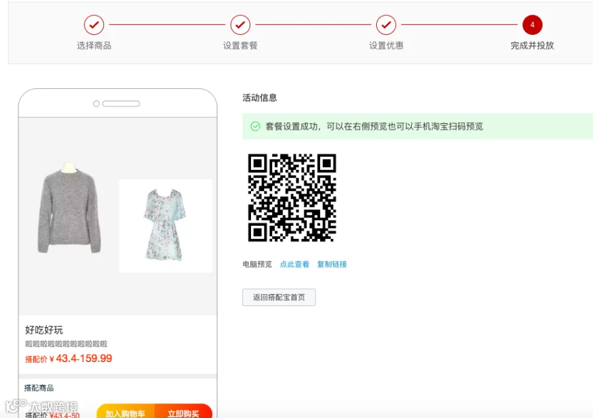Screen dimensions: 593x418
Task: Click the 套餐设置成功 success message text
Action: [x=374, y=126]
